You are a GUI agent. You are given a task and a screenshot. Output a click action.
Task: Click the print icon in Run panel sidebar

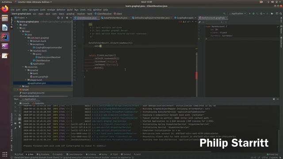[x=19, y=123]
